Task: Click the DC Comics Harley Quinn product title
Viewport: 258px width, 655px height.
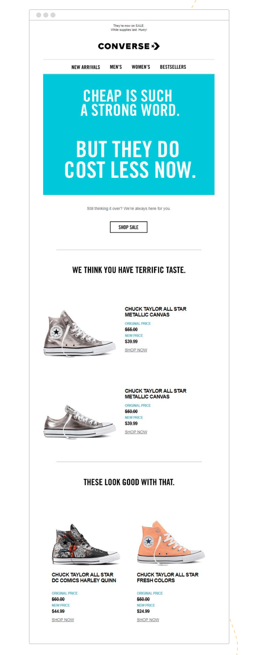Action: (84, 577)
